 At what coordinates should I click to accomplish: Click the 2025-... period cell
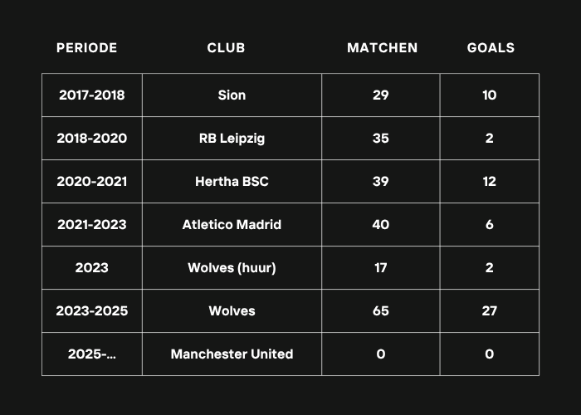click(x=92, y=354)
